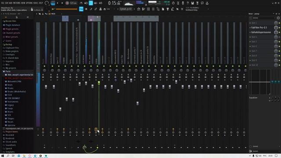Open the VIEW menu
Viewport: 281px width, 158px height.
[23, 3]
